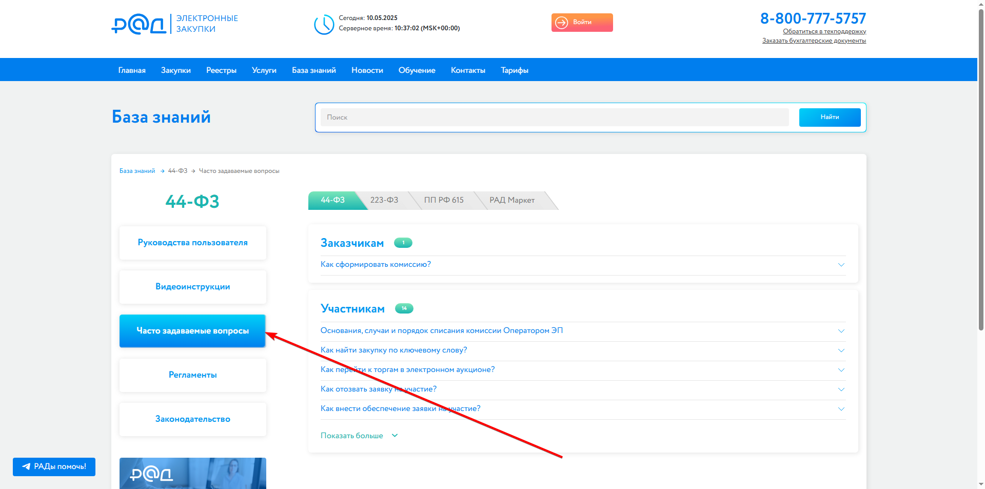985x489 pixels.
Task: Open 'Как отозвать заявку на участие?'
Action: (379, 389)
